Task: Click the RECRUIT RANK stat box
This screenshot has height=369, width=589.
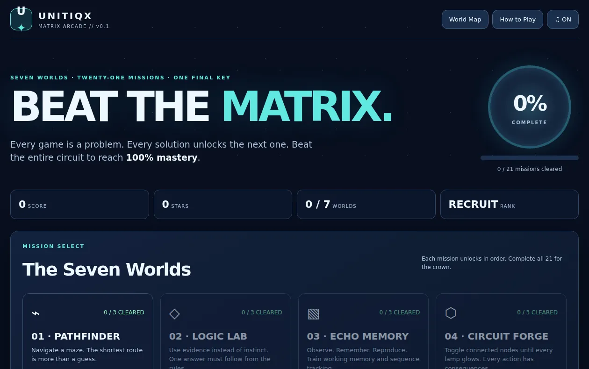Action: pos(510,204)
